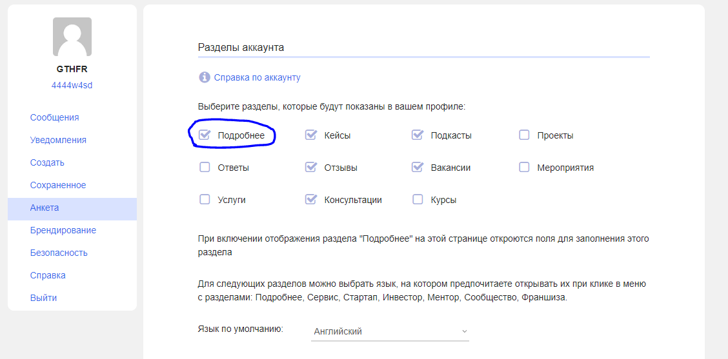Open the Безопасность settings section
The image size is (728, 359).
[x=59, y=253]
